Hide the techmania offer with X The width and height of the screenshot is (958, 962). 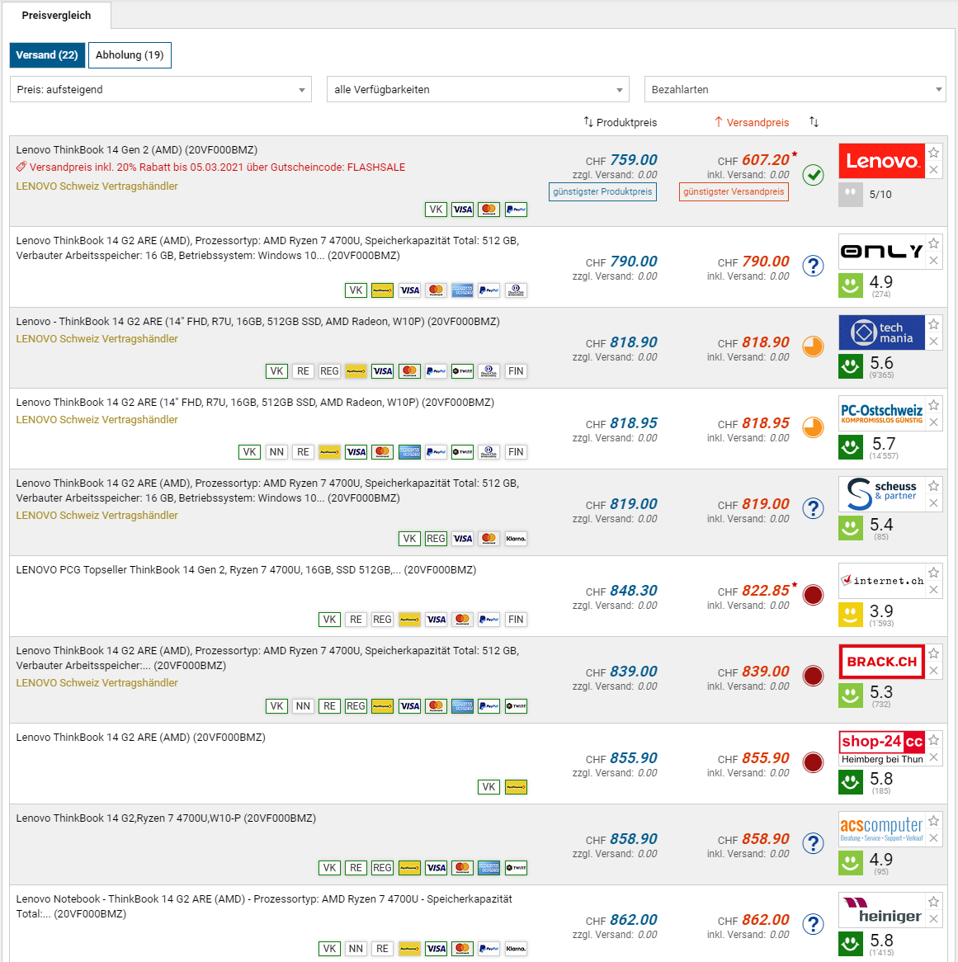(933, 342)
